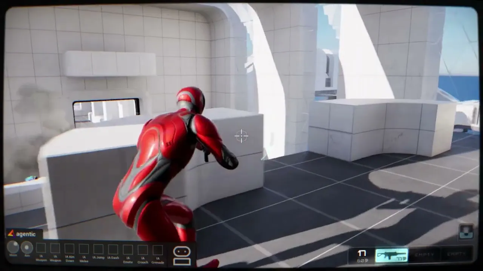Select the EMPTY slot next to the rifle
Image resolution: width=483 pixels, height=271 pixels.
(x=424, y=255)
